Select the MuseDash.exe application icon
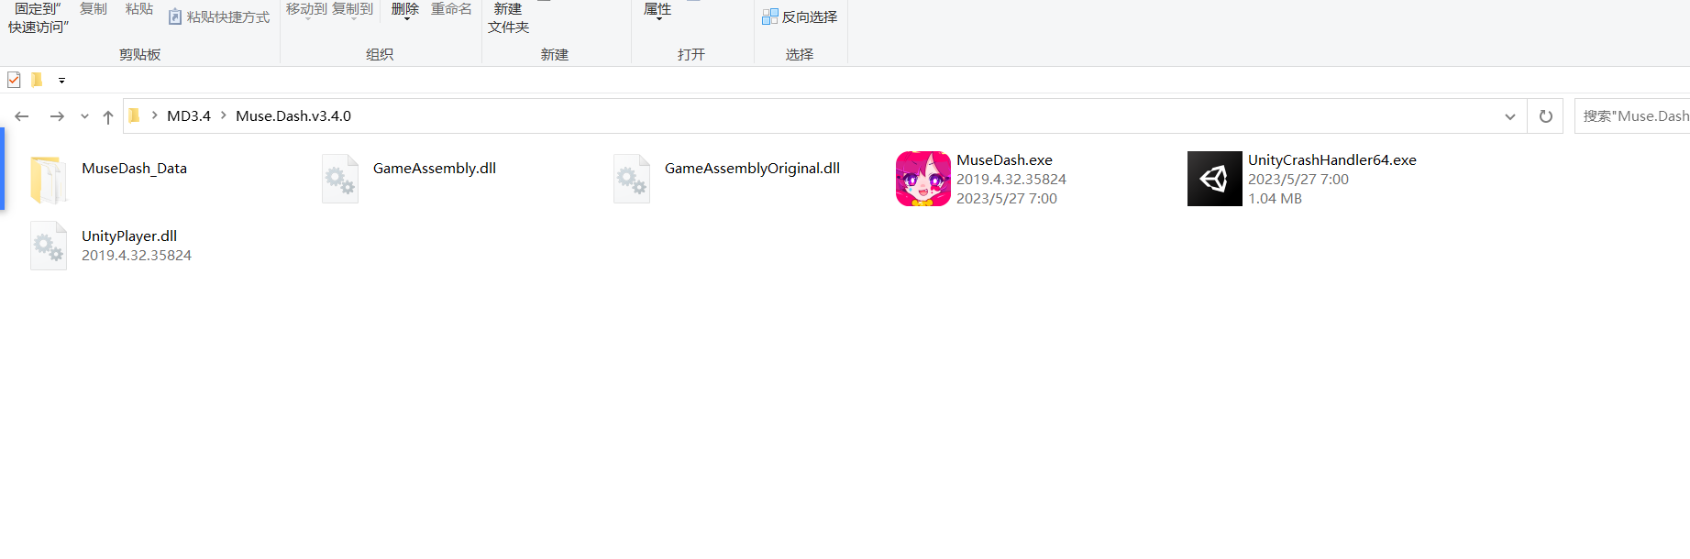This screenshot has width=1690, height=559. click(922, 179)
